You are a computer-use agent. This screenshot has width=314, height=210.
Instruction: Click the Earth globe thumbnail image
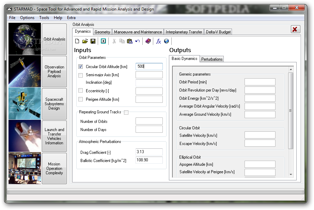[25, 39]
